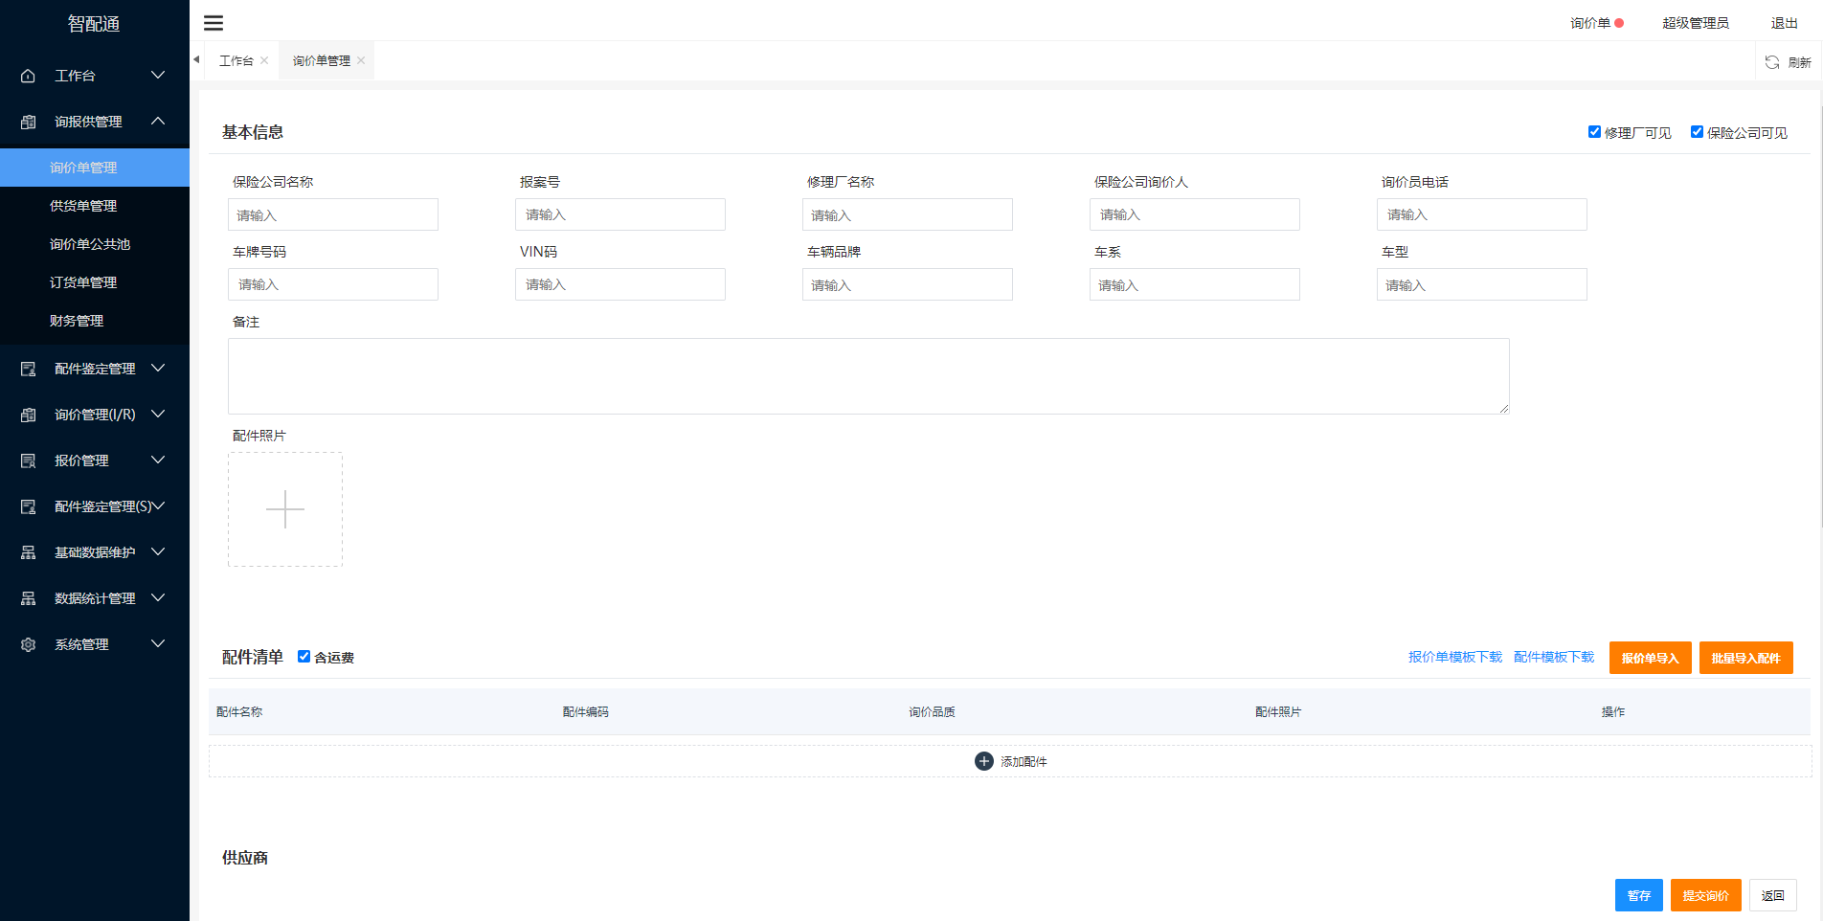
Task: Expand the 系统管理 menu chevron
Action: click(x=158, y=643)
